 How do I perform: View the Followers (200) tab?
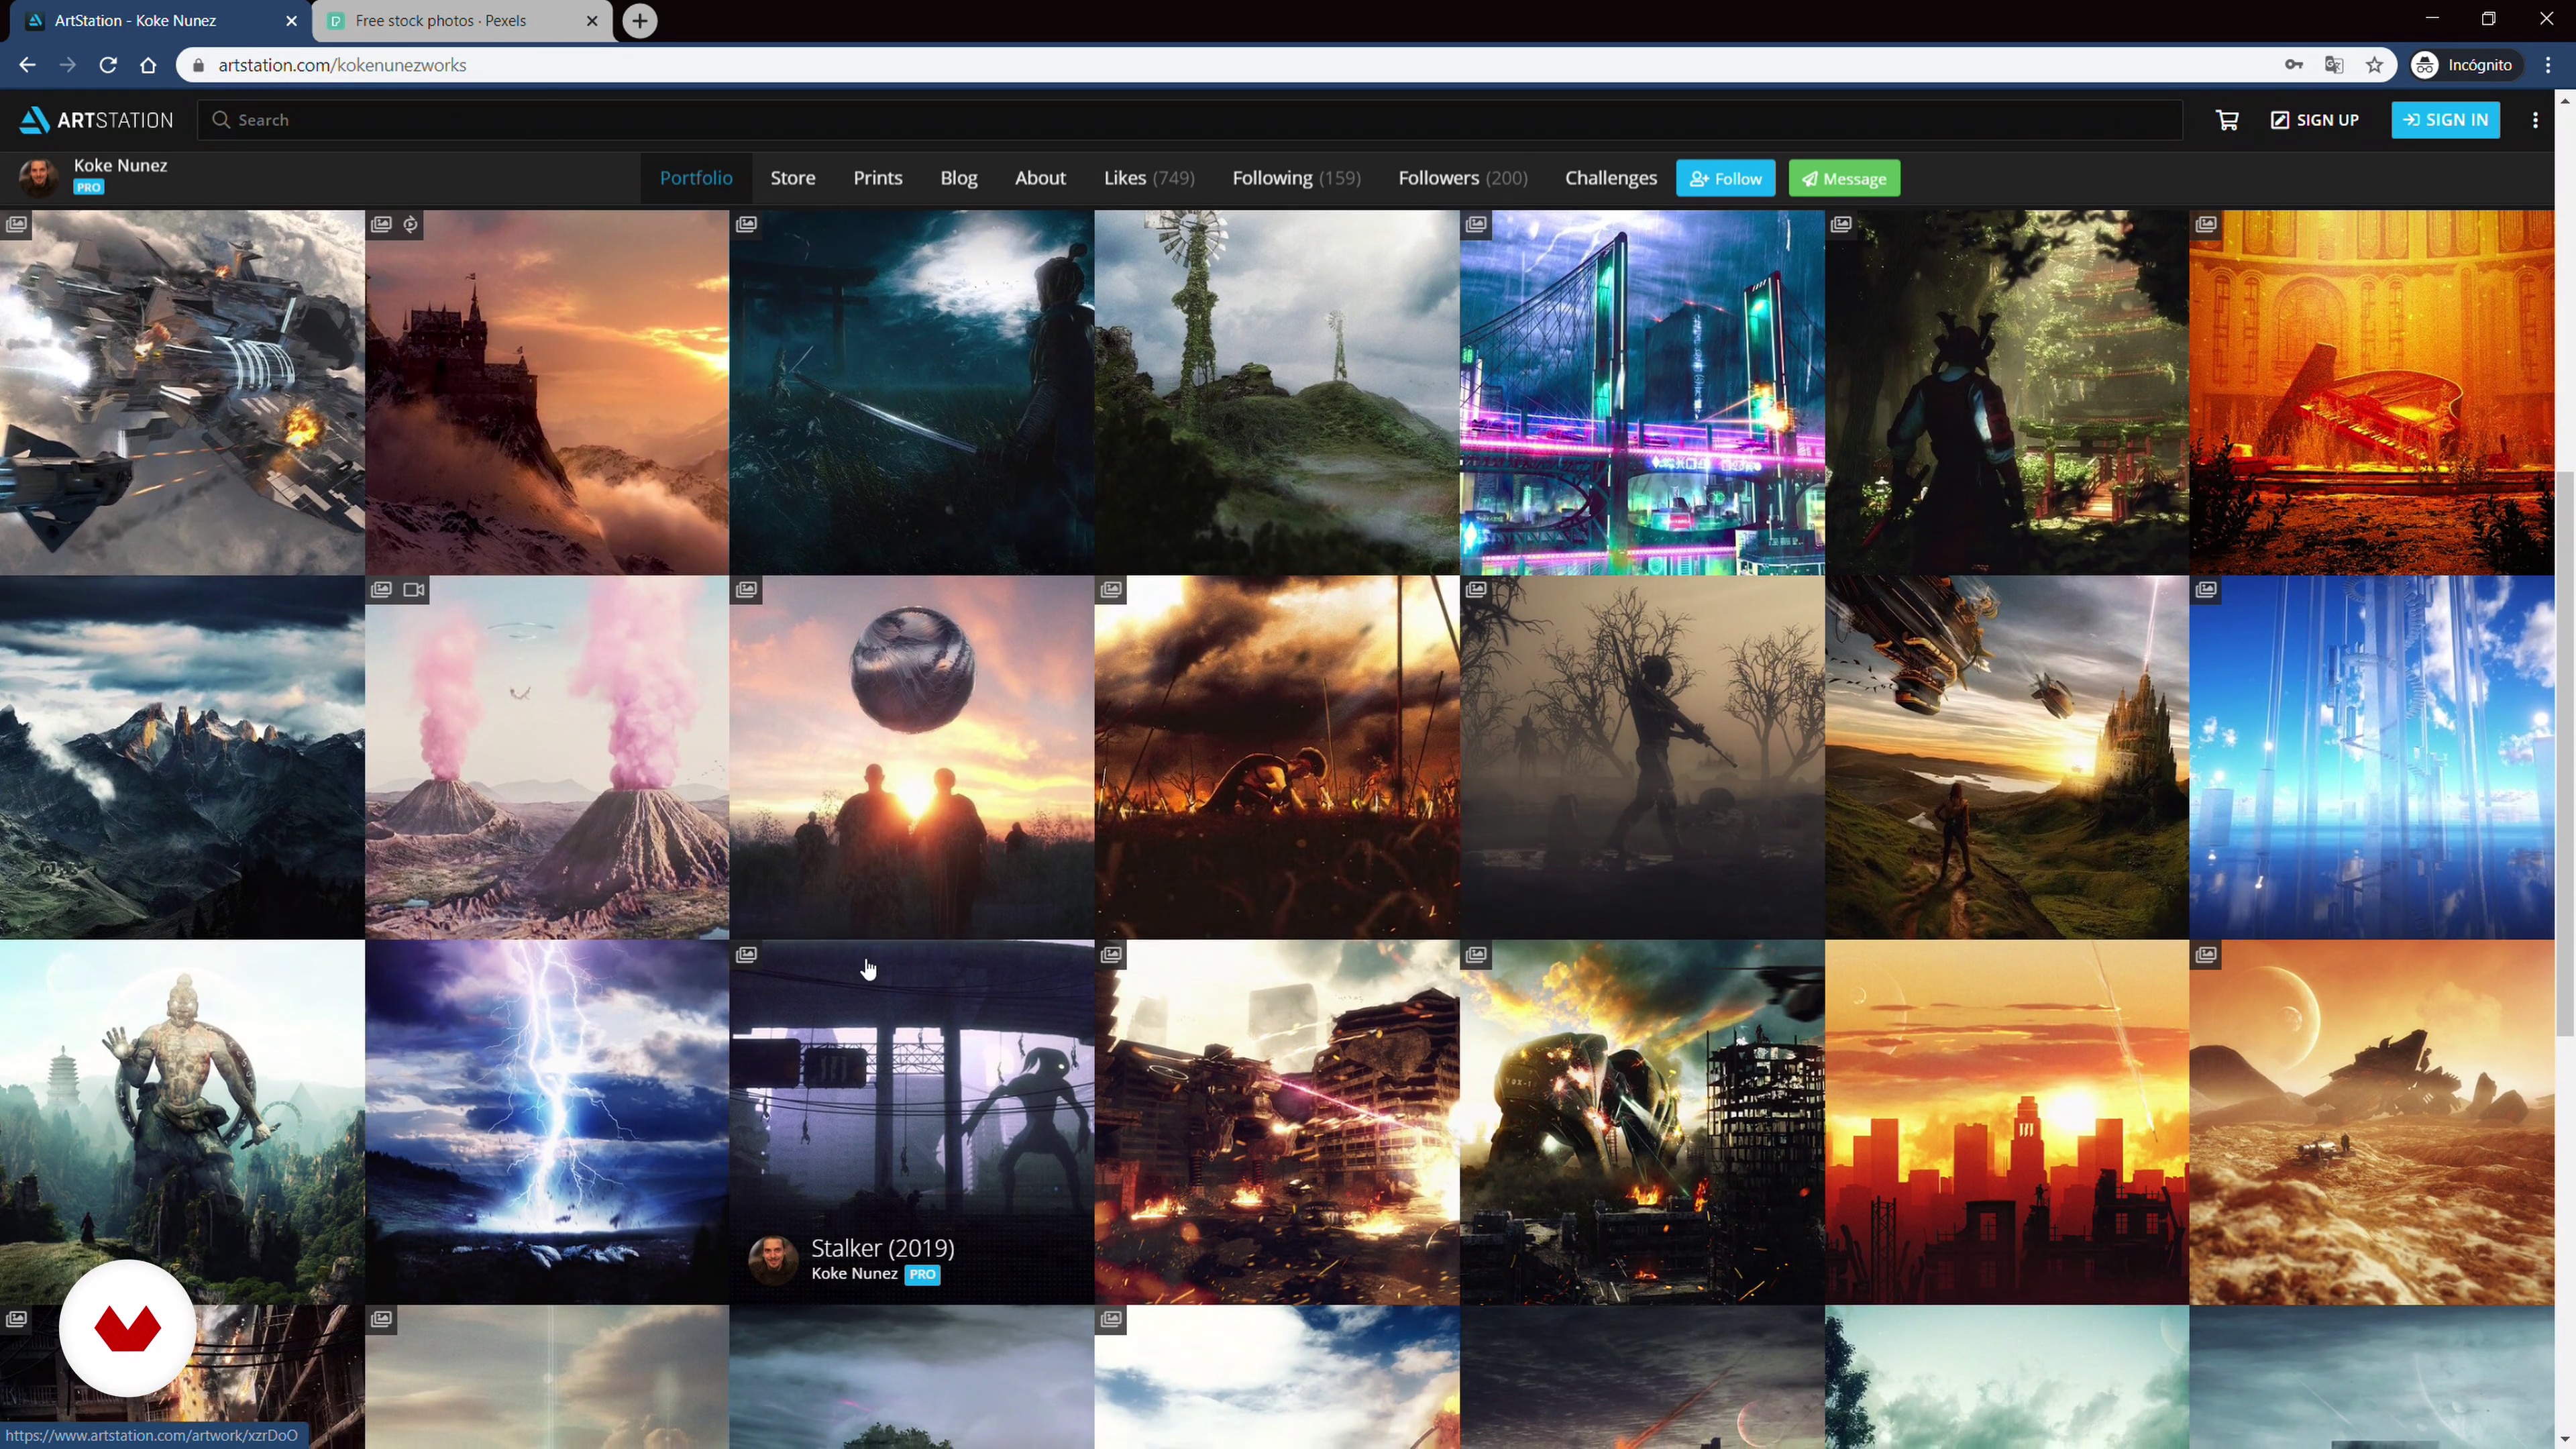pyautogui.click(x=1463, y=178)
